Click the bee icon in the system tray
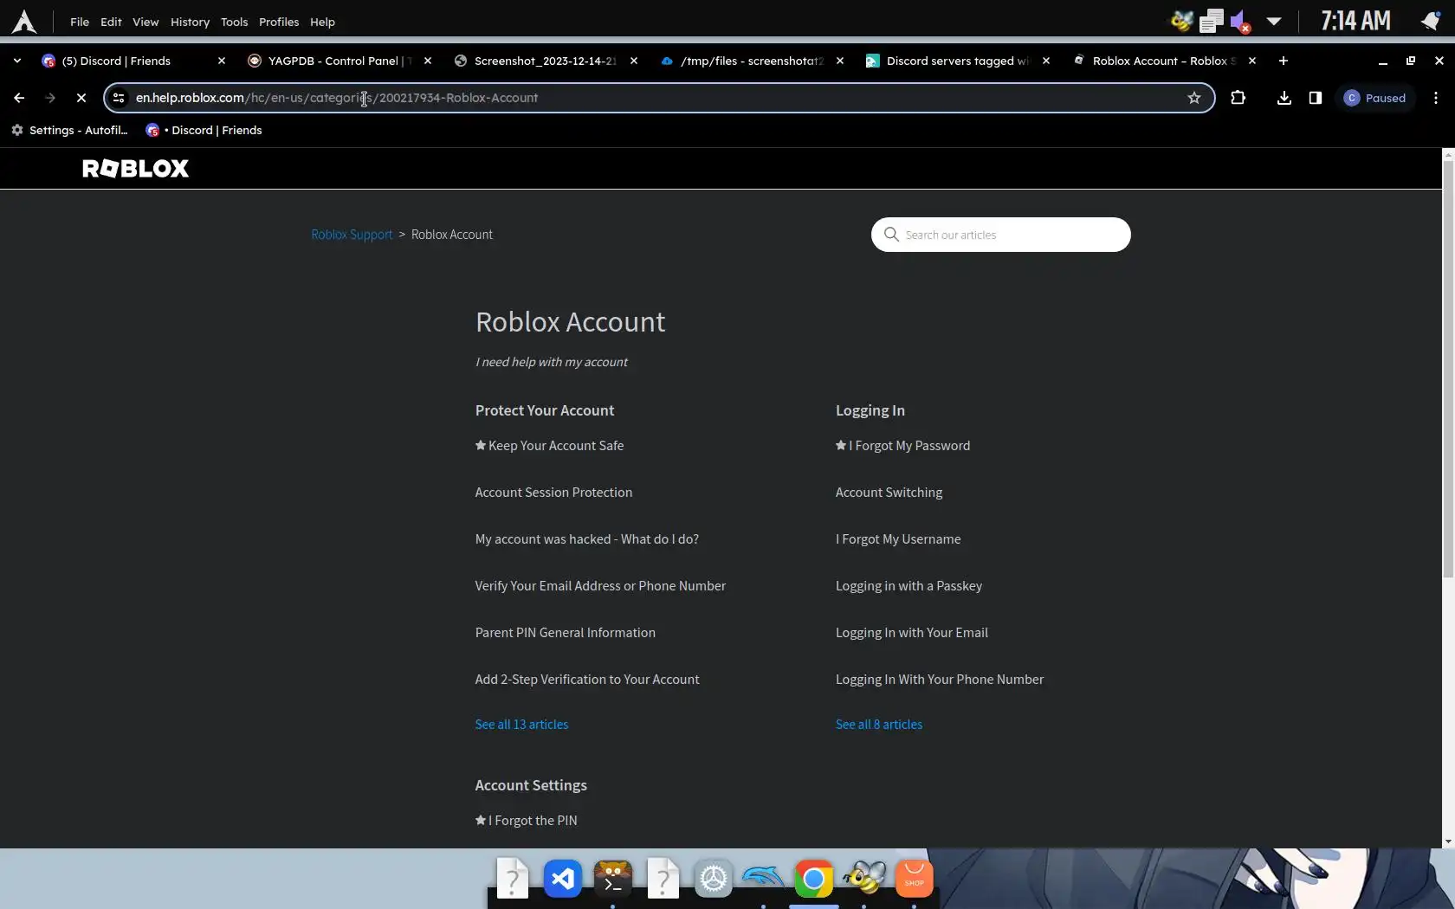The height and width of the screenshot is (909, 1455). click(x=1182, y=21)
